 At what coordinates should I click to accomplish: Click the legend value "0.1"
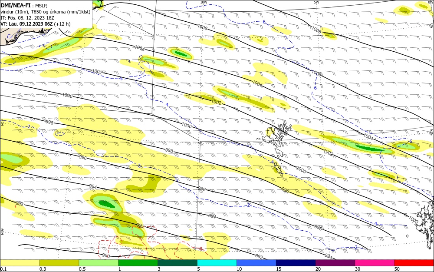tap(3, 269)
